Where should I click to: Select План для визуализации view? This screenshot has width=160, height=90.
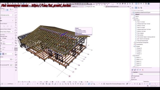point(142,40)
